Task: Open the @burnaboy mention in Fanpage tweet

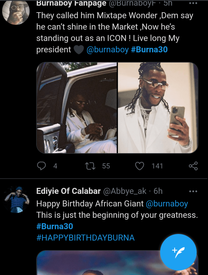Action: (107, 49)
